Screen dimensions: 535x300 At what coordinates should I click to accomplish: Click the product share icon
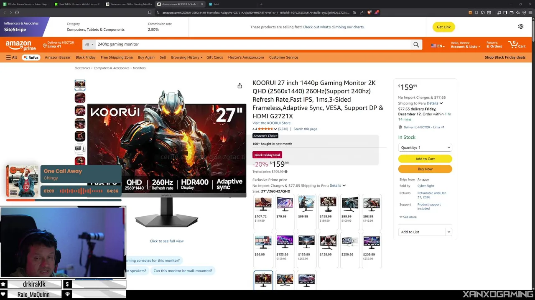pyautogui.click(x=239, y=86)
